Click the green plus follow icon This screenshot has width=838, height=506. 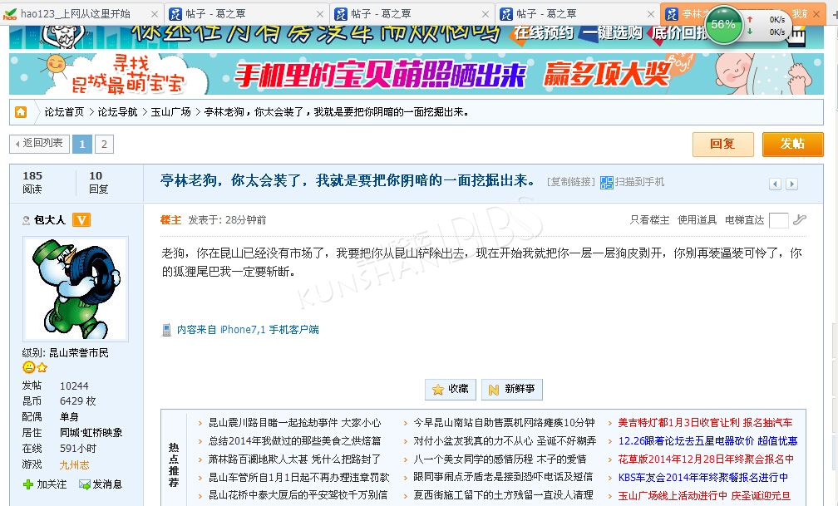coord(28,484)
